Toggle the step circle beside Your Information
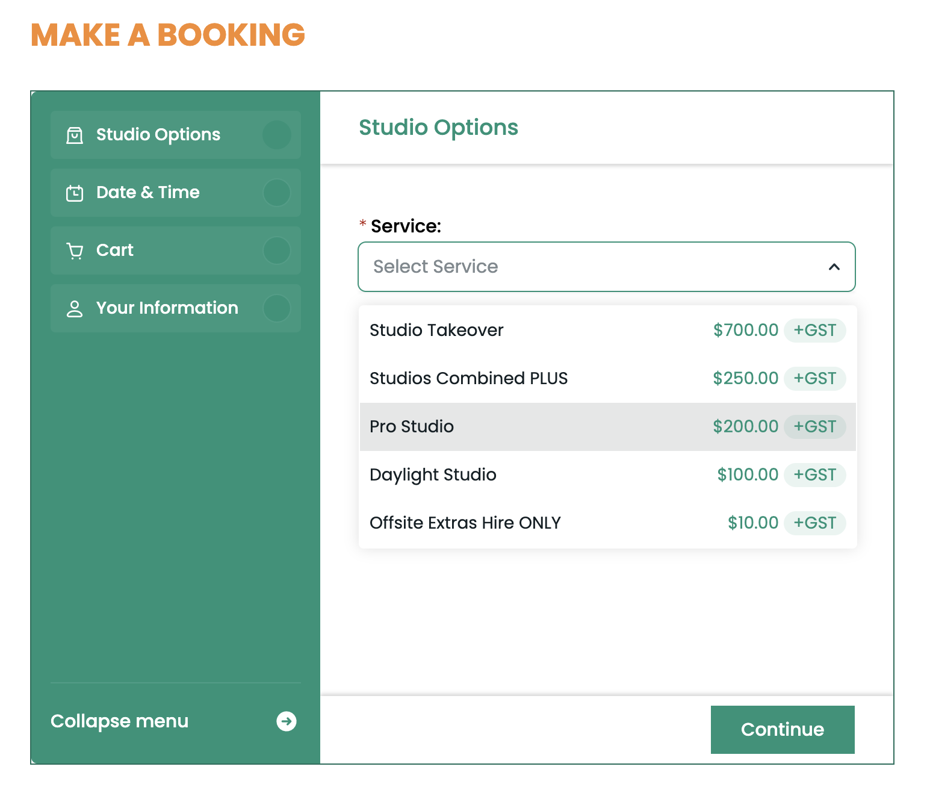 click(x=276, y=308)
